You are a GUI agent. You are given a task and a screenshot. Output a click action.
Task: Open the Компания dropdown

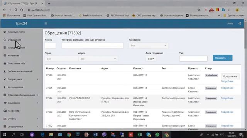[x=148, y=46]
